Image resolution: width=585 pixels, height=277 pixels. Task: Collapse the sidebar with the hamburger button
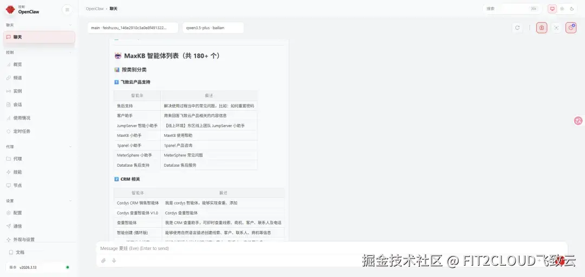tap(67, 10)
